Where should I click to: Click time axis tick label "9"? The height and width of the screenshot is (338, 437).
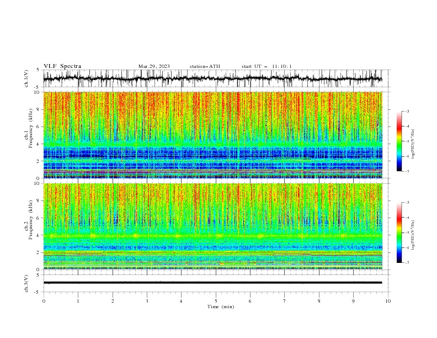click(x=353, y=301)
